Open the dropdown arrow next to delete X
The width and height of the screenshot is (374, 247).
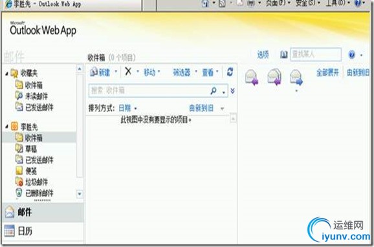coord(138,71)
